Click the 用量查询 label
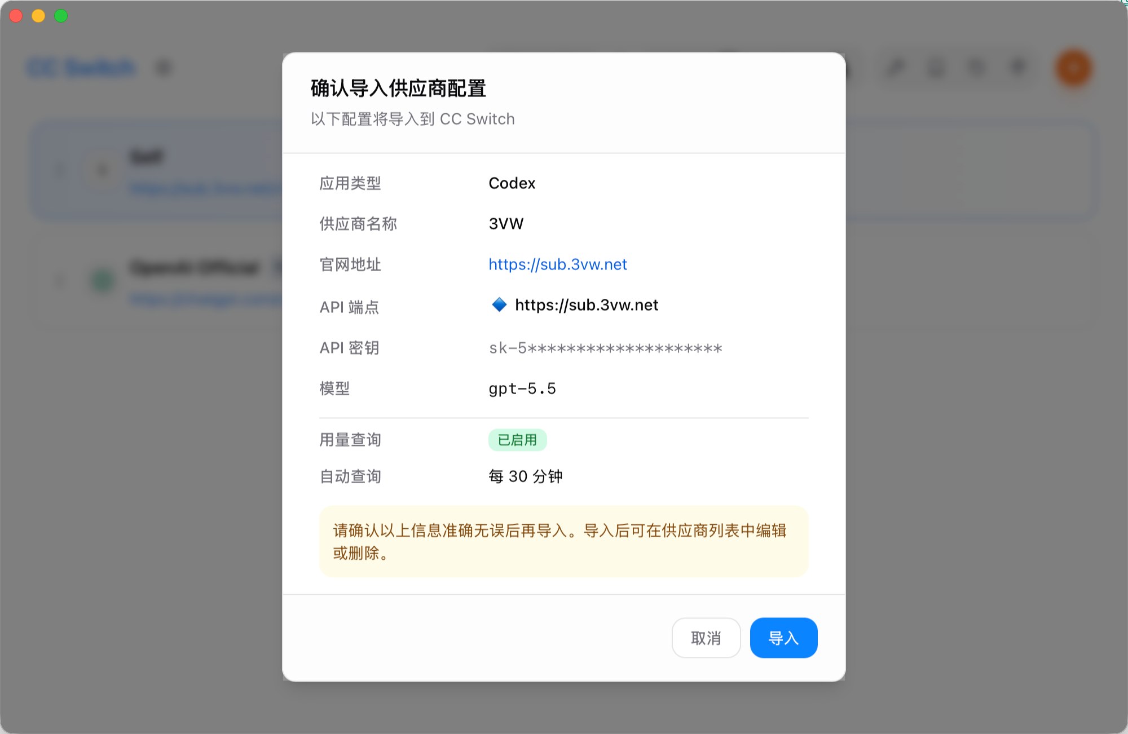This screenshot has width=1128, height=734. click(x=350, y=440)
